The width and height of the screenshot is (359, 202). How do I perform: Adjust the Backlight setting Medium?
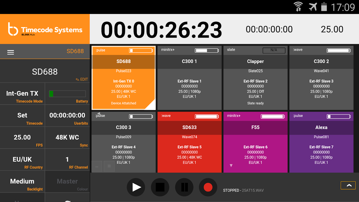point(22,182)
